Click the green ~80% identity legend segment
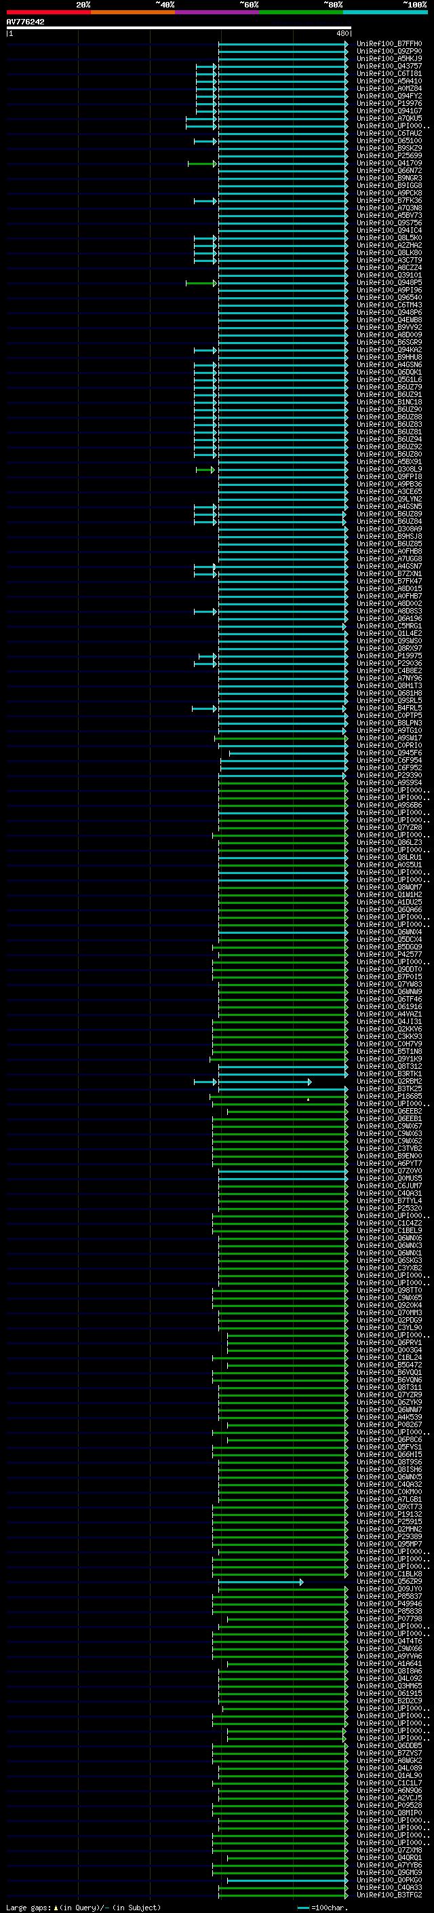 tap(300, 13)
